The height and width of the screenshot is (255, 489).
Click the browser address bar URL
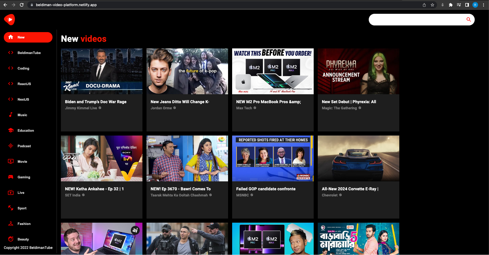pyautogui.click(x=66, y=5)
